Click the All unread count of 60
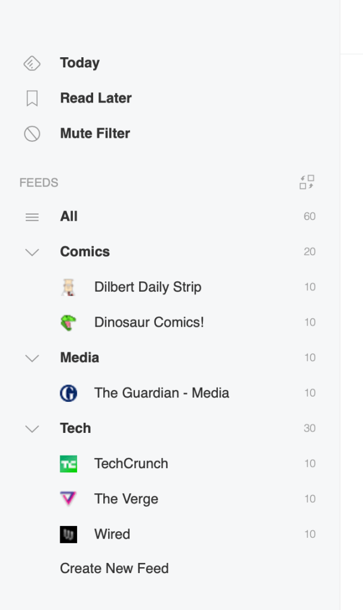This screenshot has height=610, width=363. coord(309,217)
